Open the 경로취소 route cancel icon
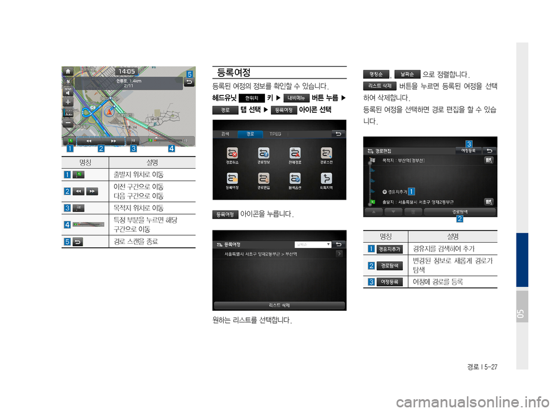The width and height of the screenshot is (559, 412). click(x=232, y=156)
